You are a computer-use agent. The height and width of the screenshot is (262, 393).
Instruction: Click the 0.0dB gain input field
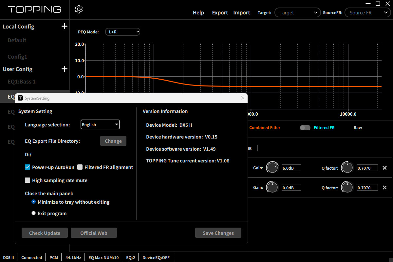(x=291, y=188)
